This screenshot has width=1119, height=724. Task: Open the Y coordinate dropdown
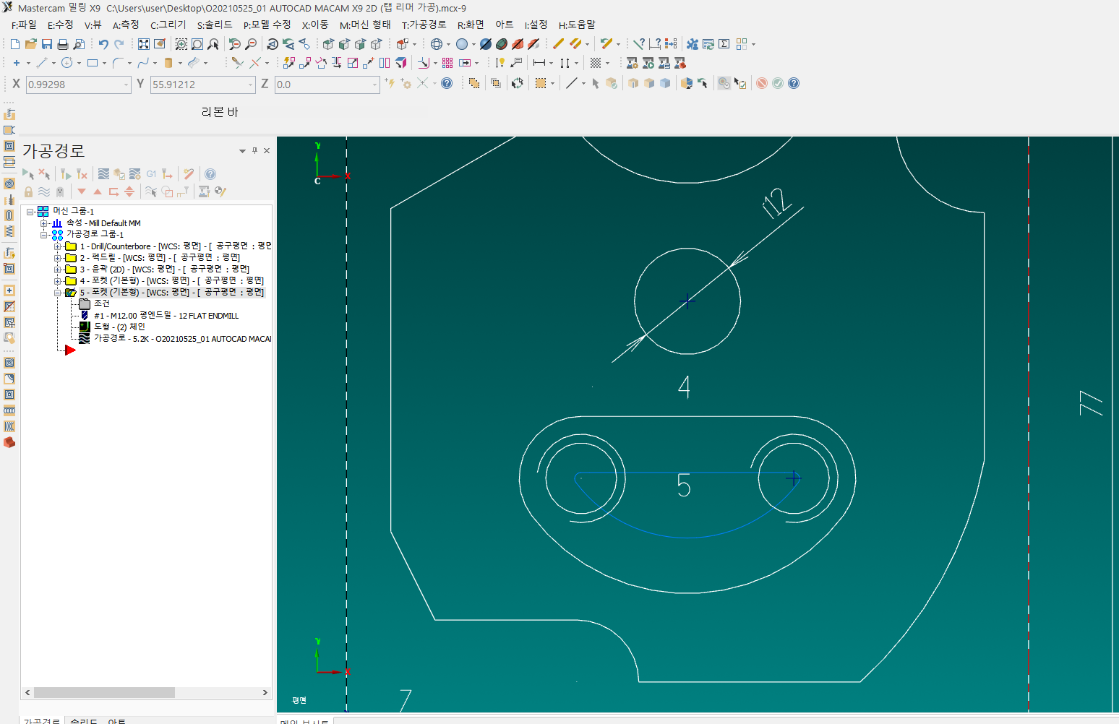coord(251,85)
